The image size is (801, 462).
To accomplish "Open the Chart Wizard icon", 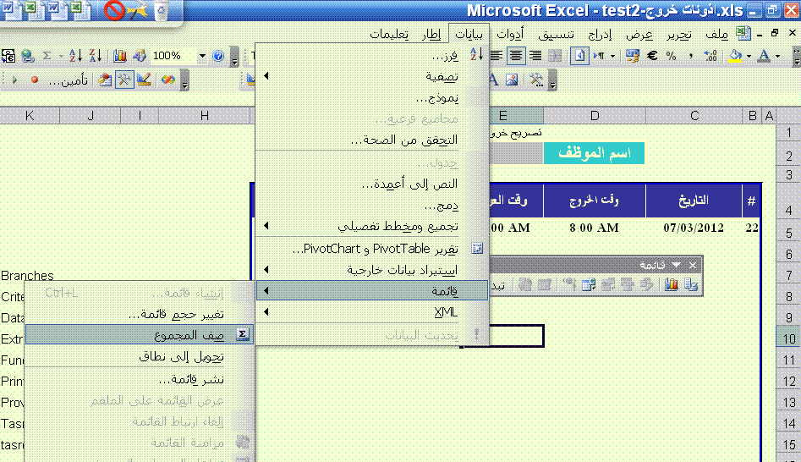I will tap(120, 56).
